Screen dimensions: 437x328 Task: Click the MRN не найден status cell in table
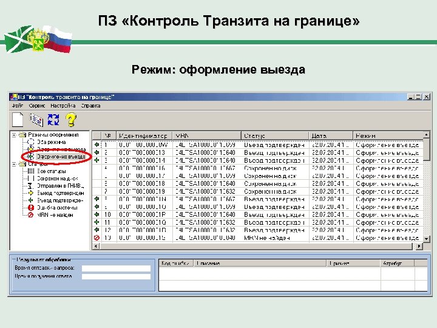[275, 237]
